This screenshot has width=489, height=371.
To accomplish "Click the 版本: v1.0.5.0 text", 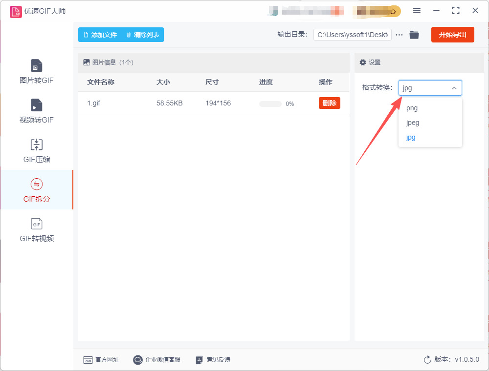I will click(x=457, y=359).
